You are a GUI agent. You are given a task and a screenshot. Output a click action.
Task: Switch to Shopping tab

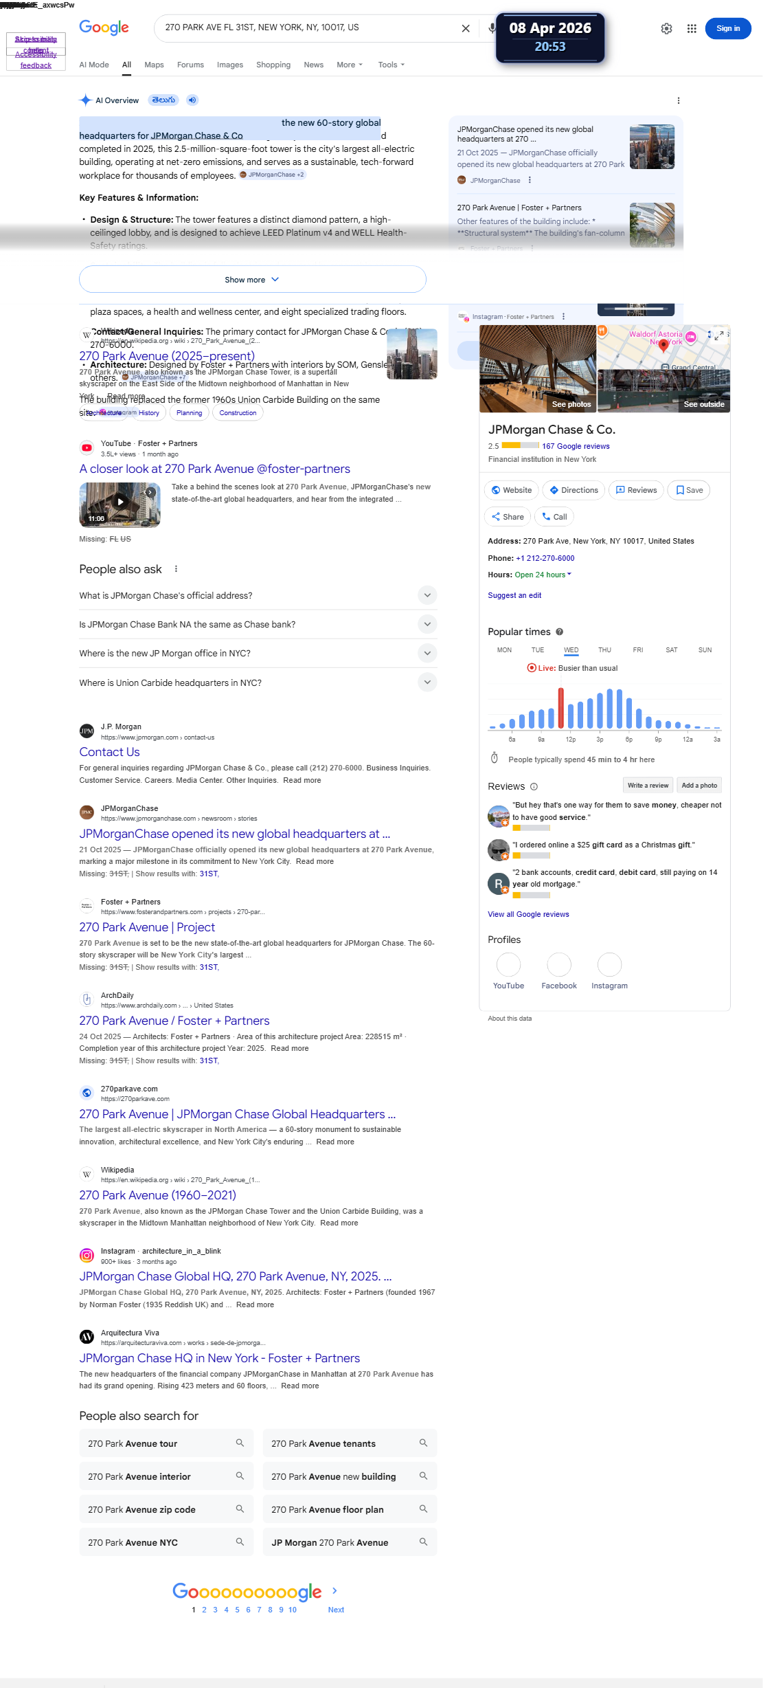273,65
